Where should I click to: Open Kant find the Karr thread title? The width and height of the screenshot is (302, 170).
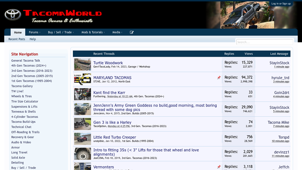point(109,93)
